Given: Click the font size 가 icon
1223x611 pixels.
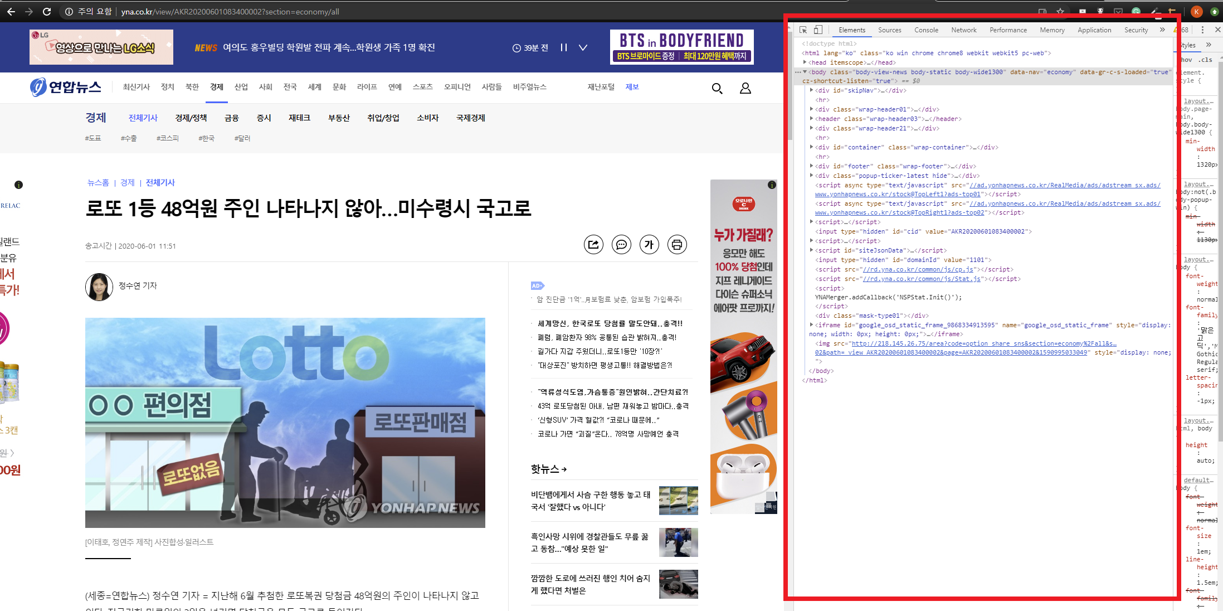Looking at the screenshot, I should point(649,245).
